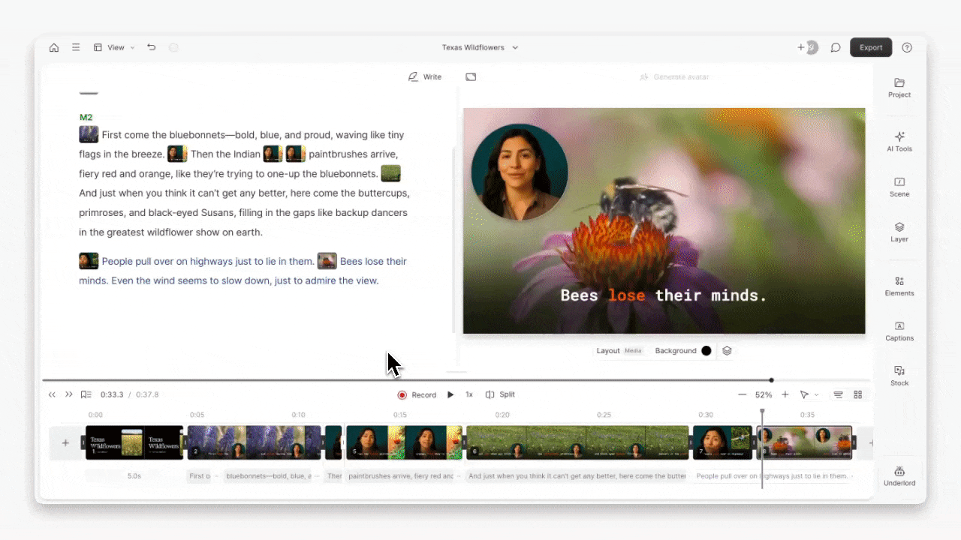
Task: Play the video with the play button
Action: coord(450,394)
